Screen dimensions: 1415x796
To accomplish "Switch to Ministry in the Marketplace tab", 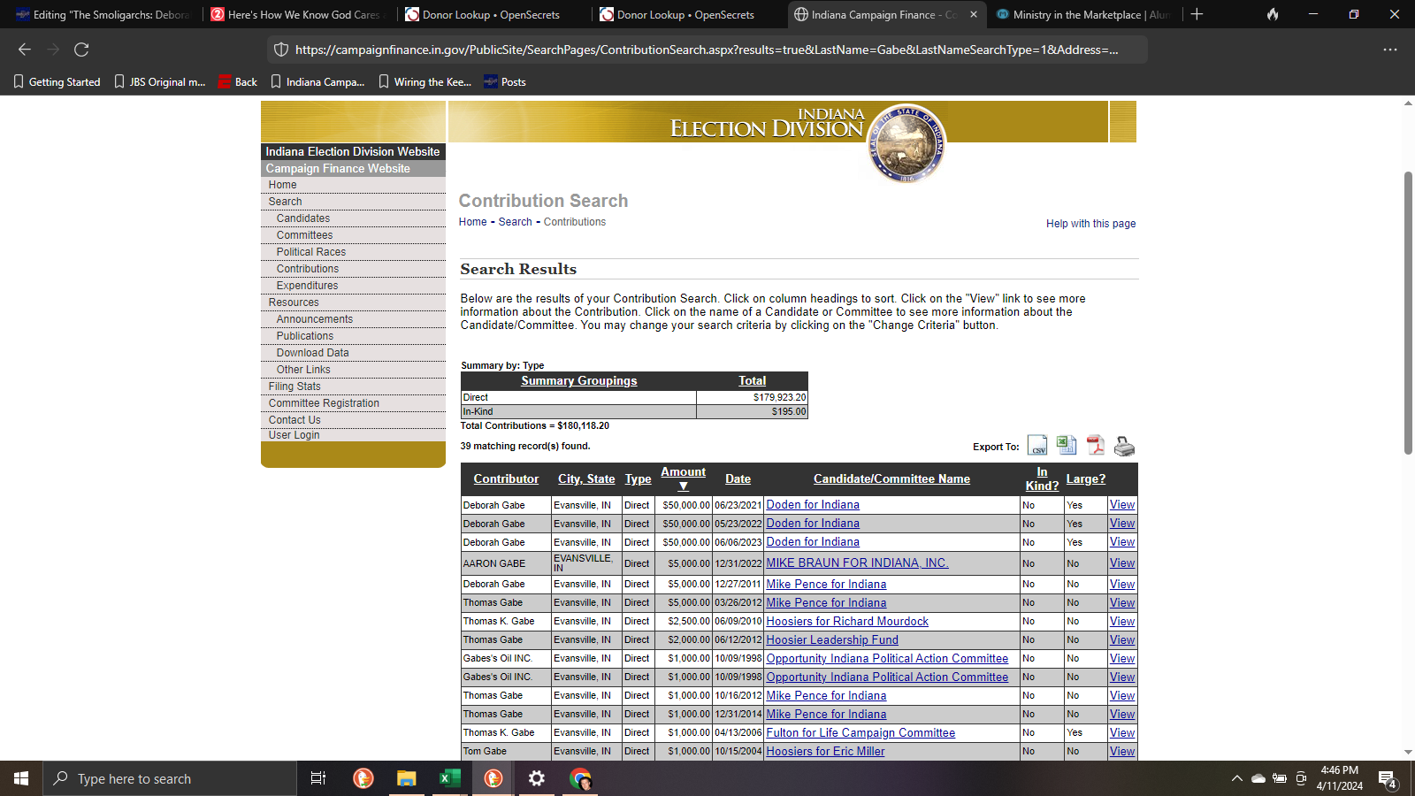I will [1082, 14].
